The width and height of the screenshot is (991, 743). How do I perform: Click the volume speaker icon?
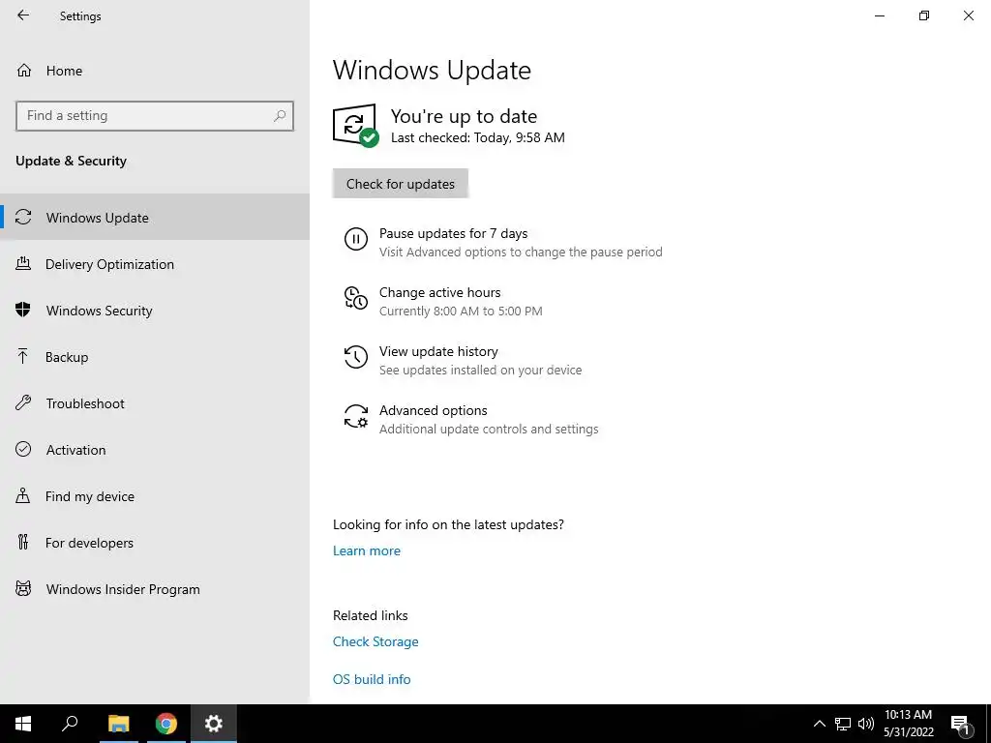866,724
